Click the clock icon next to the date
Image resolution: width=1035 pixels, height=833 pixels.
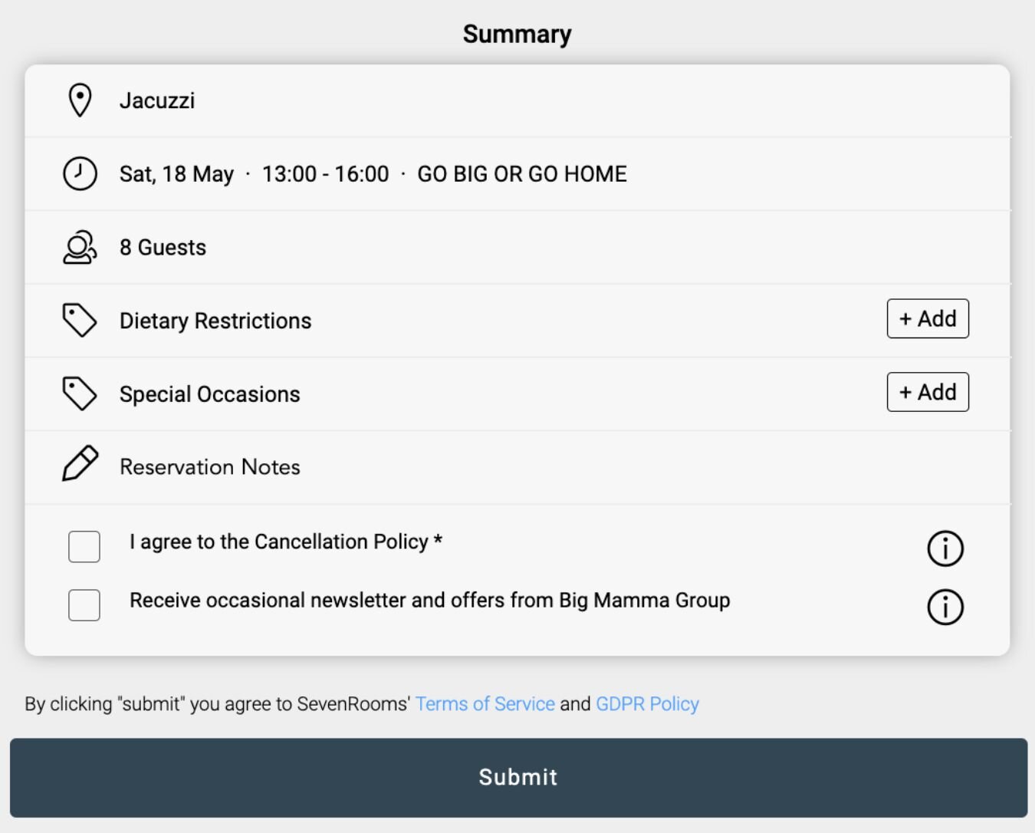(x=80, y=173)
